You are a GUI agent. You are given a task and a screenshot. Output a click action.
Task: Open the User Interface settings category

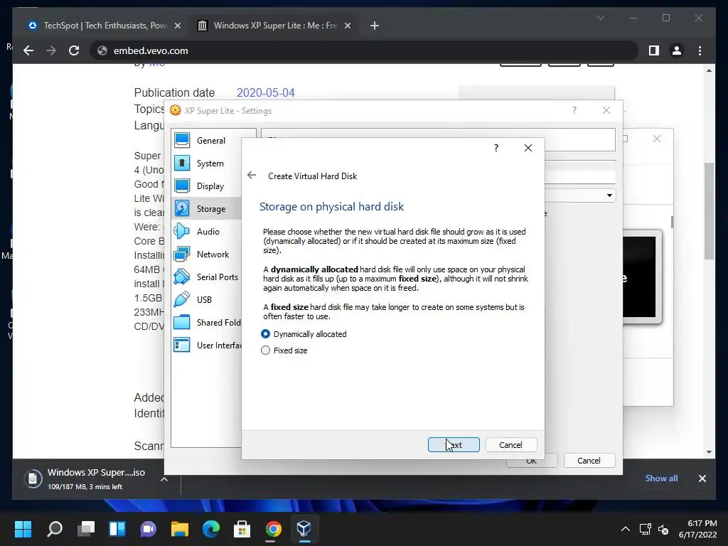click(x=206, y=345)
